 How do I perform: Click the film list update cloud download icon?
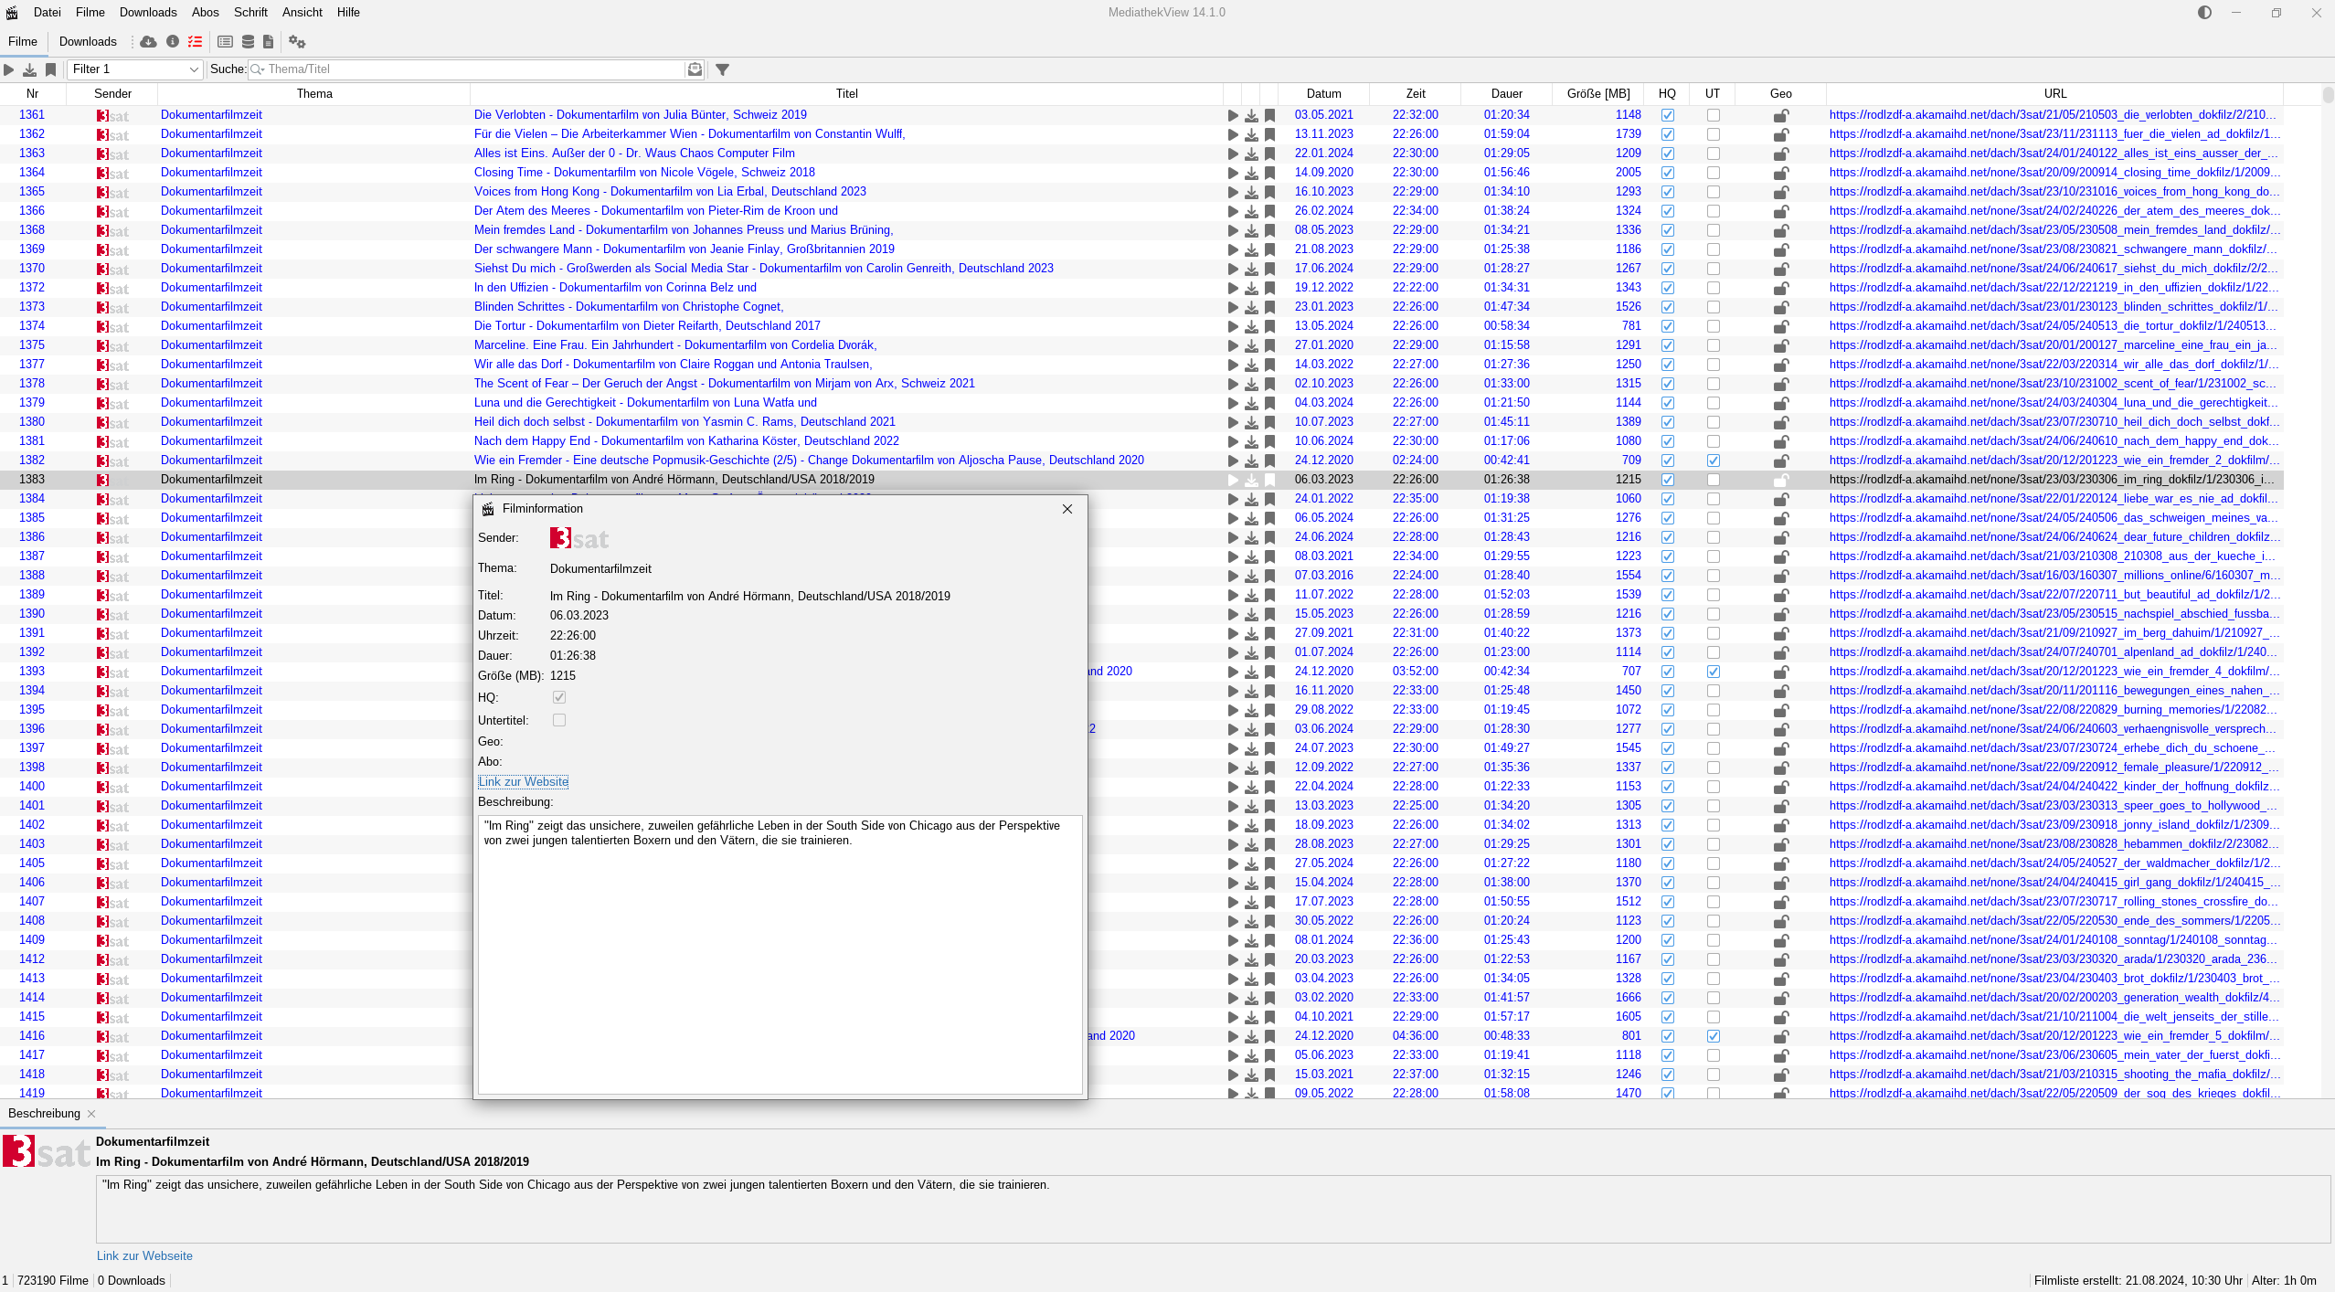pyautogui.click(x=148, y=42)
